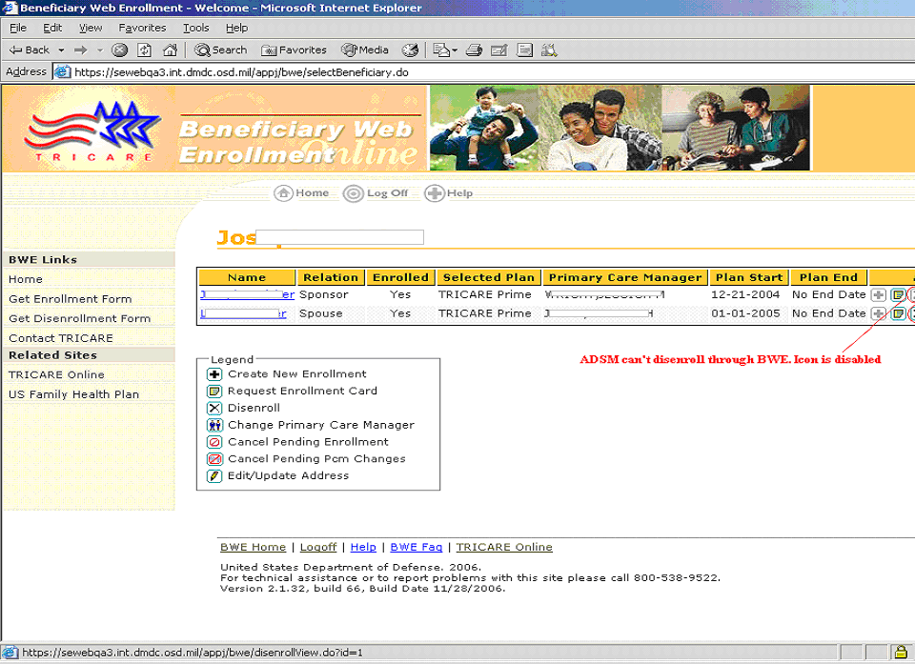
Task: Click the page icon in the address bar
Action: point(62,72)
